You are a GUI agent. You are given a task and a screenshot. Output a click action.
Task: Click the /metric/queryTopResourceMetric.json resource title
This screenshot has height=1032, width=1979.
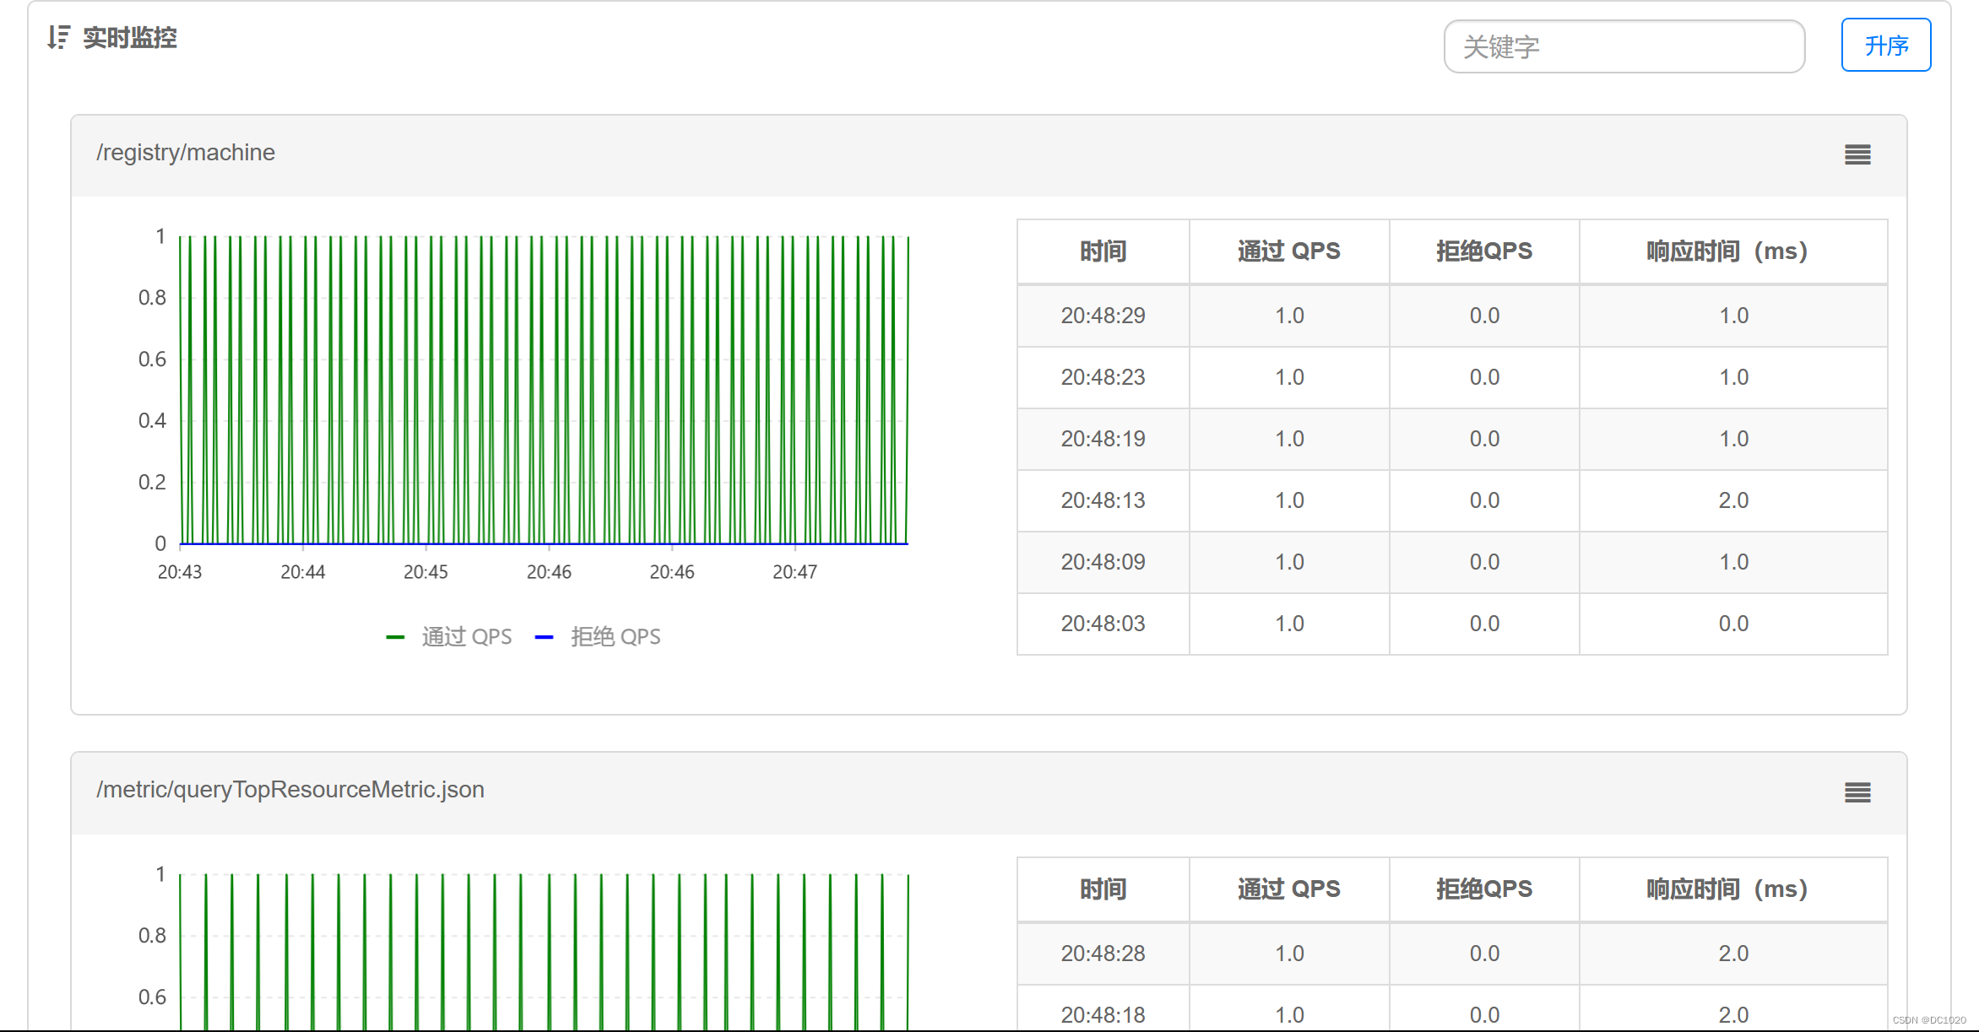point(290,790)
